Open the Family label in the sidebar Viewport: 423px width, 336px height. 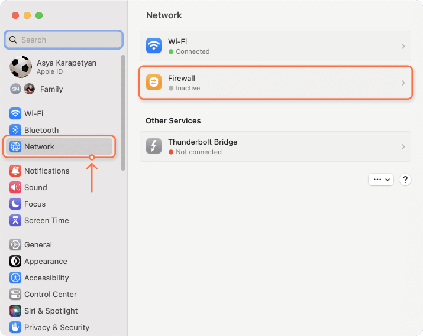(51, 89)
